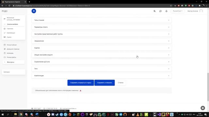Expand Общие настройки модуля section
The width and height of the screenshot is (209, 117).
(x=102, y=55)
